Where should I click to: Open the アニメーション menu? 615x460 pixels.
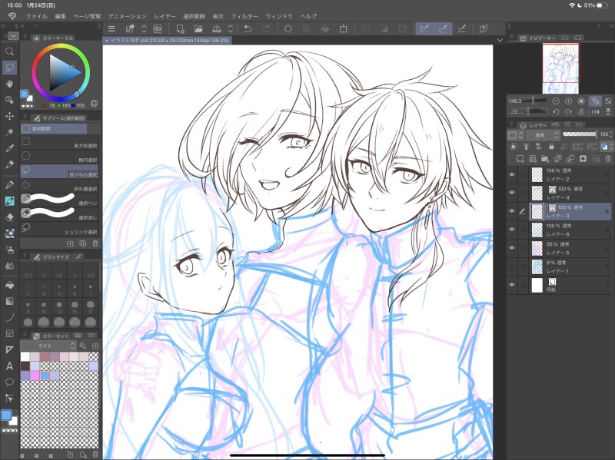pyautogui.click(x=127, y=16)
